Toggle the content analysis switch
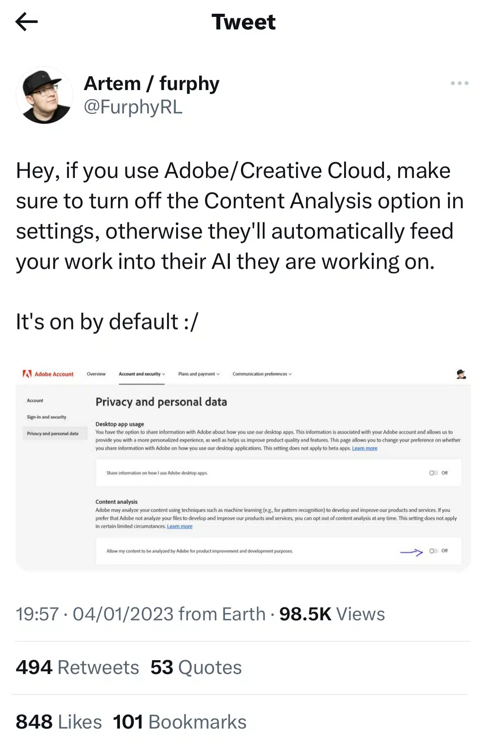The height and width of the screenshot is (745, 487). [433, 551]
